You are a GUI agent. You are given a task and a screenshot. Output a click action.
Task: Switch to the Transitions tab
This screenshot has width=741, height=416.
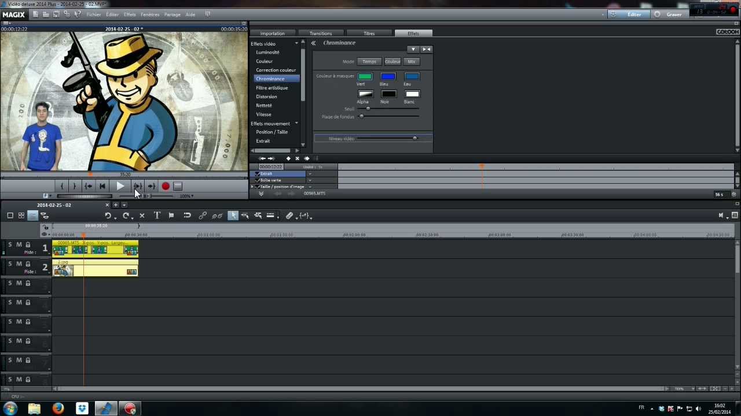click(320, 34)
